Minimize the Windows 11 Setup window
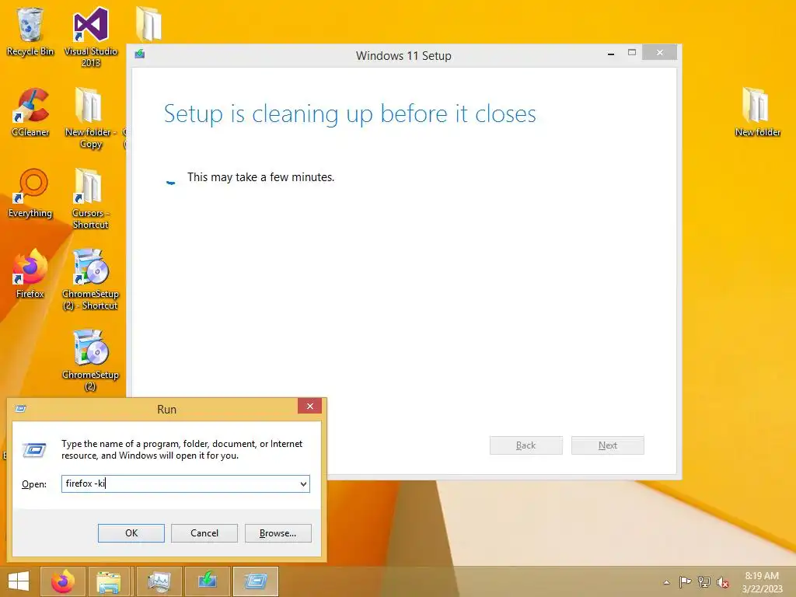796x597 pixels. [x=611, y=53]
